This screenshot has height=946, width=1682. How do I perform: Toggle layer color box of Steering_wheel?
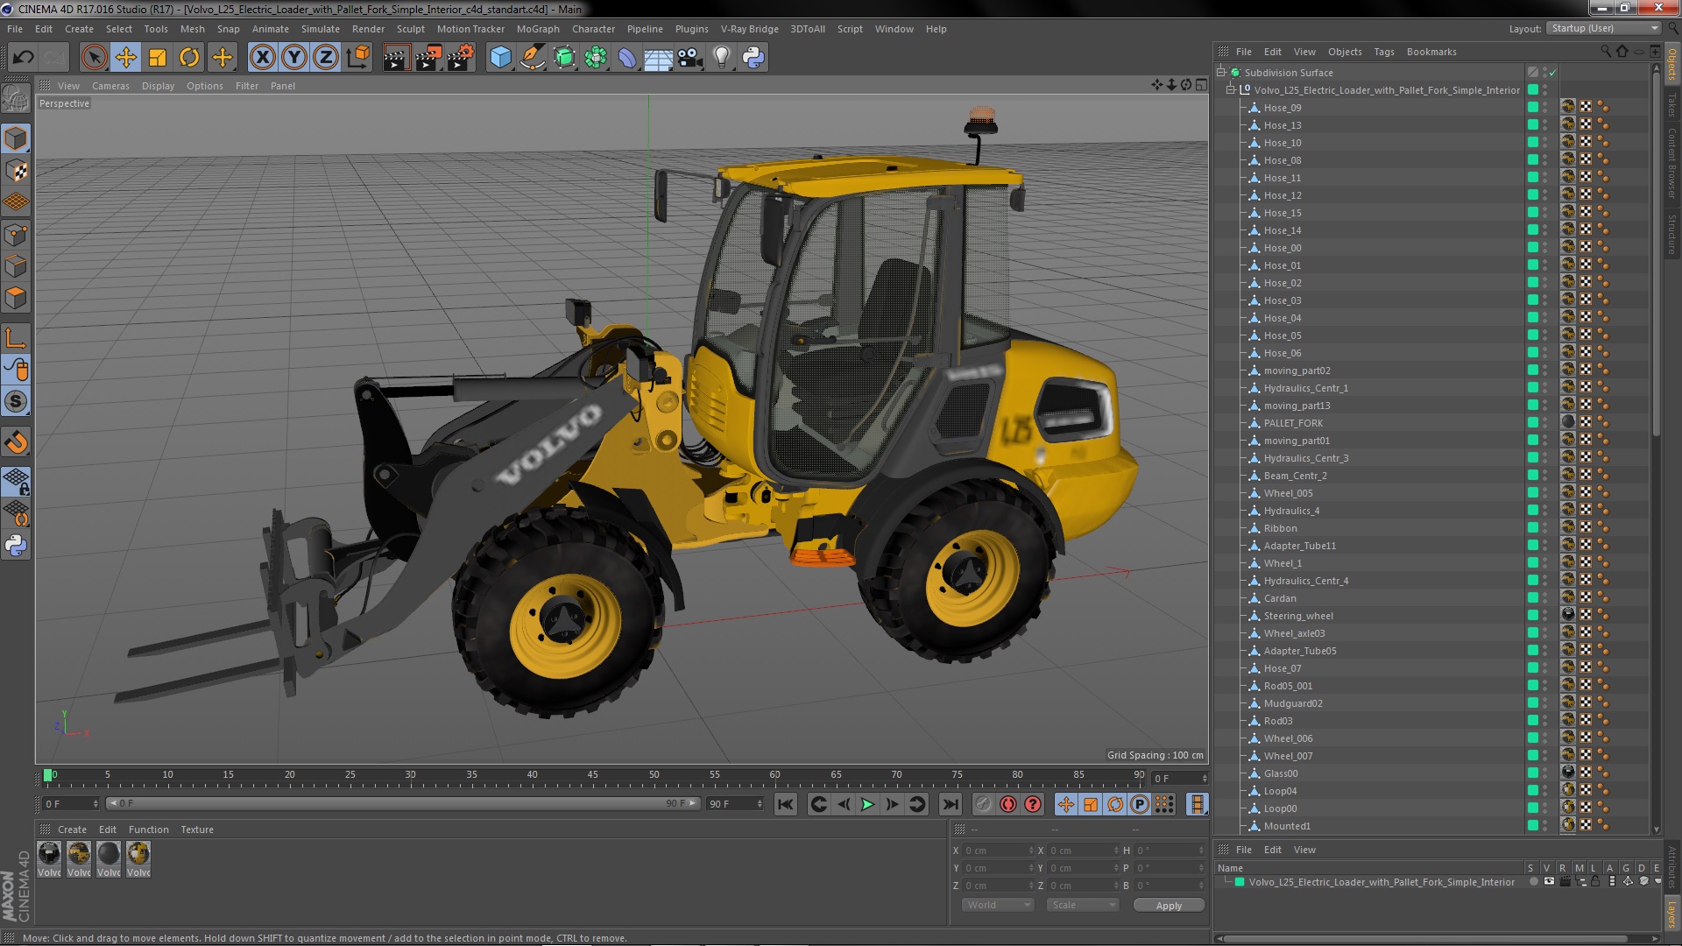[1533, 615]
